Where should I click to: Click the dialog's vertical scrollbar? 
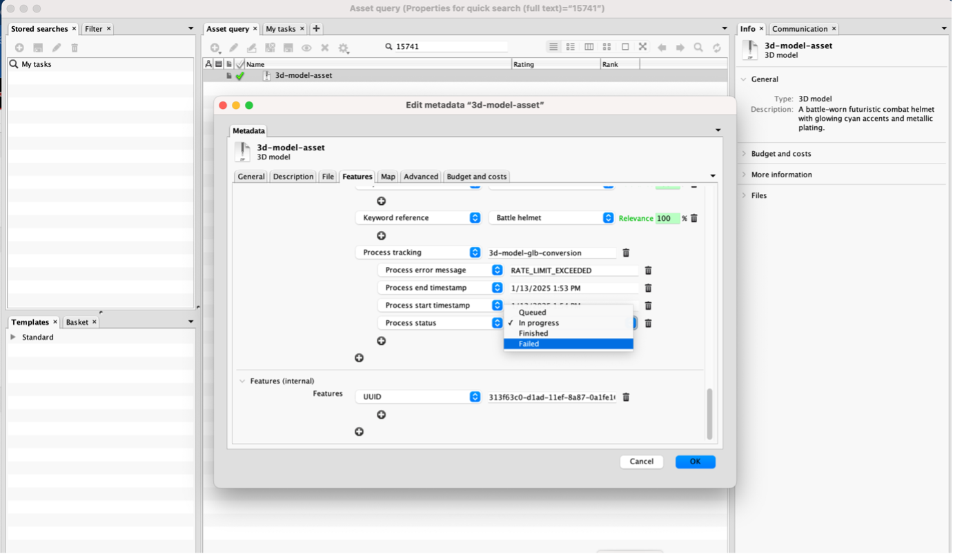(709, 413)
